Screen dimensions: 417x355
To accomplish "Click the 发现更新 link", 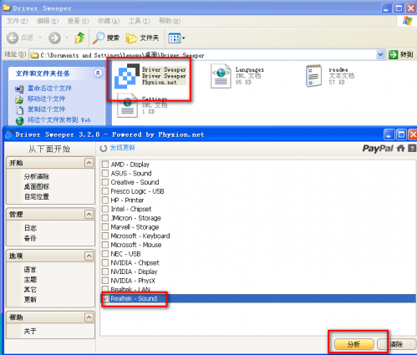I will point(123,148).
